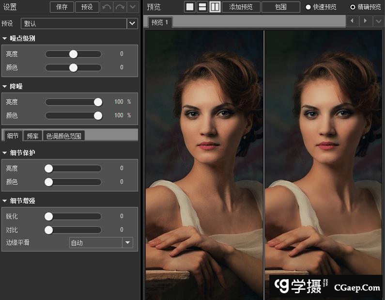Viewport: 385px width, 300px height.
Task: Switch to the 频率 tab
Action: (32, 136)
